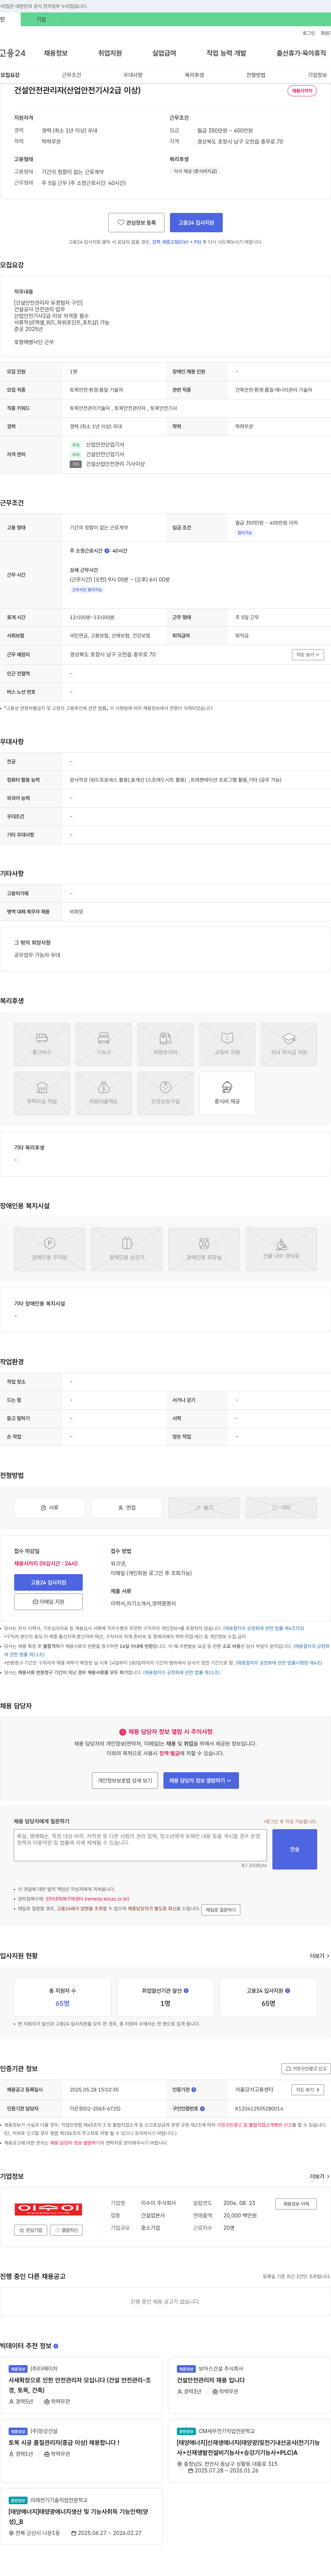Select the disabled 필기 method button
This screenshot has width=331, height=2576.
204,1507
